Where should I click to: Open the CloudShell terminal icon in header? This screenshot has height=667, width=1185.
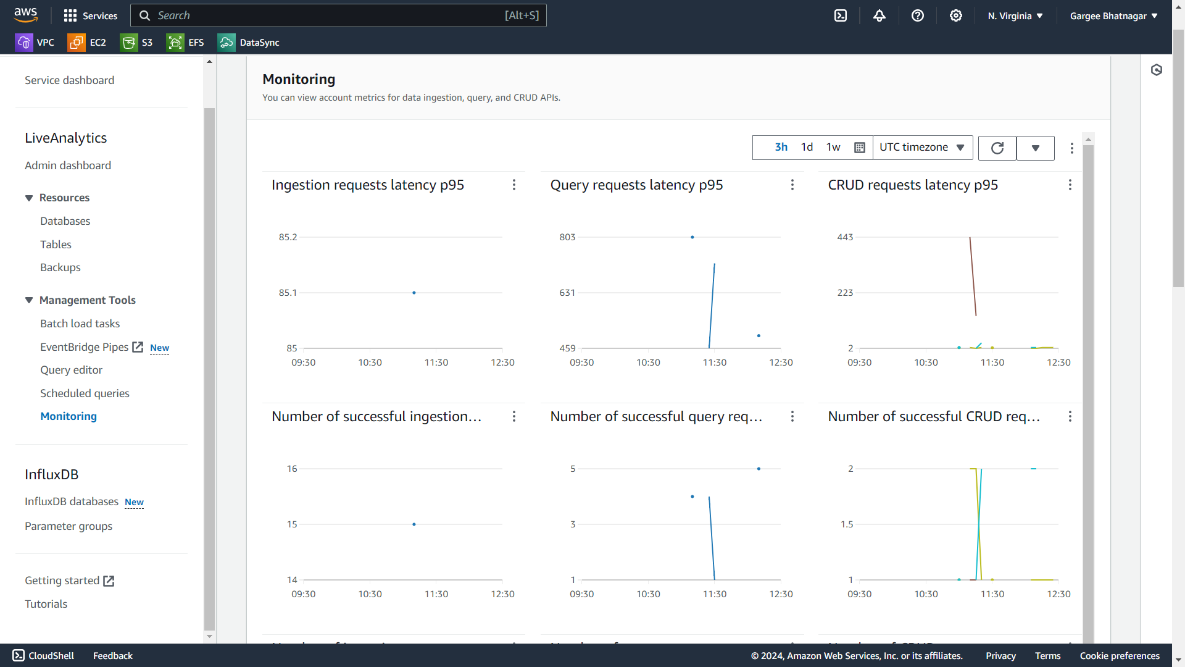[841, 15]
